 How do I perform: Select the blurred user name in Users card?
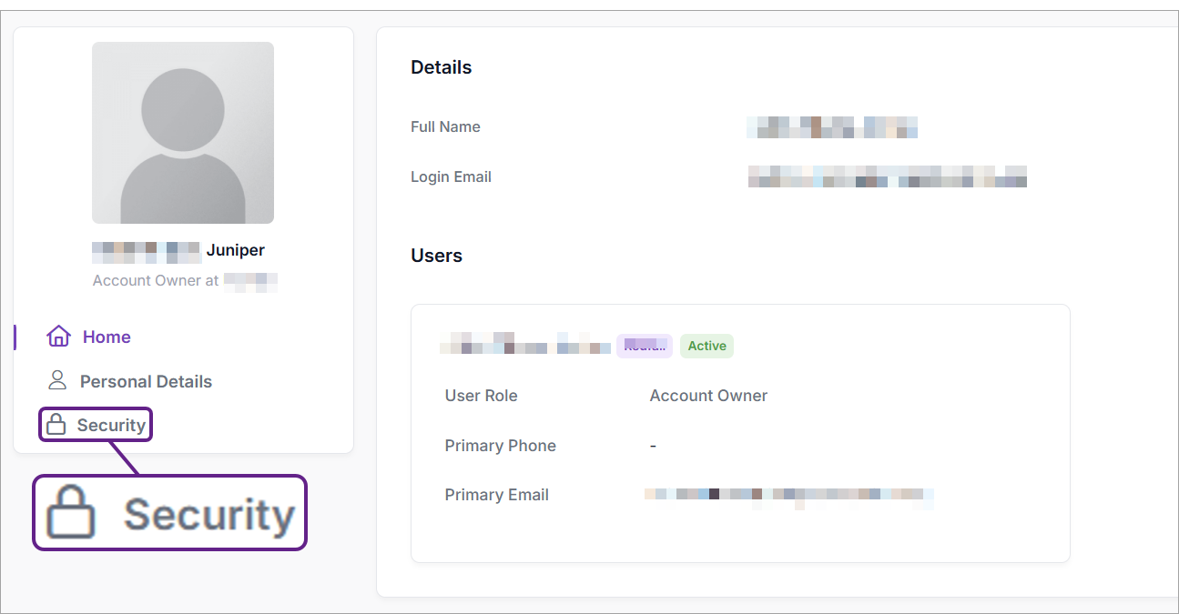[x=525, y=344]
